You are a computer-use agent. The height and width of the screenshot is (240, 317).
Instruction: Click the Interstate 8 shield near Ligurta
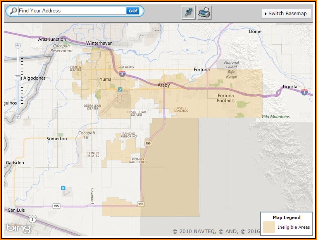(304, 92)
